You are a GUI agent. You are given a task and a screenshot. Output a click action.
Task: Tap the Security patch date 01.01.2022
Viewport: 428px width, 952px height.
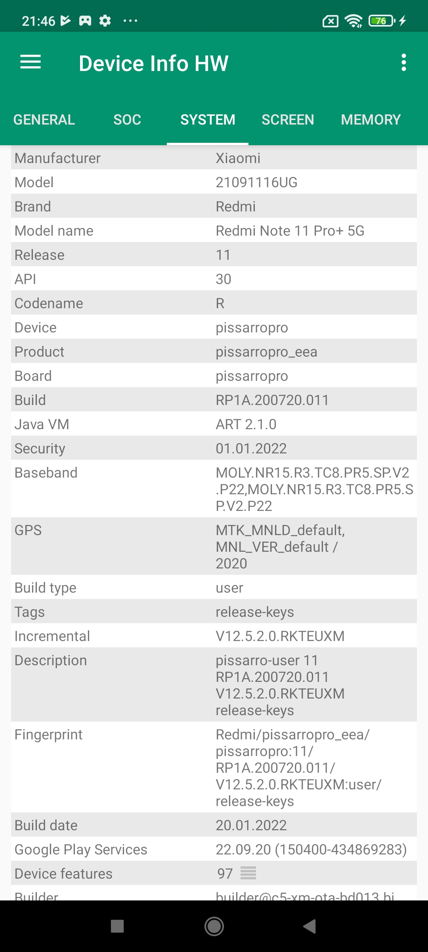251,449
